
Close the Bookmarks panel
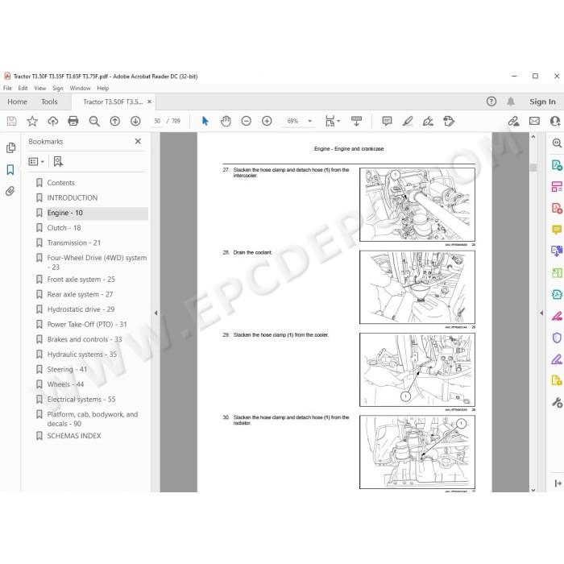coord(138,141)
